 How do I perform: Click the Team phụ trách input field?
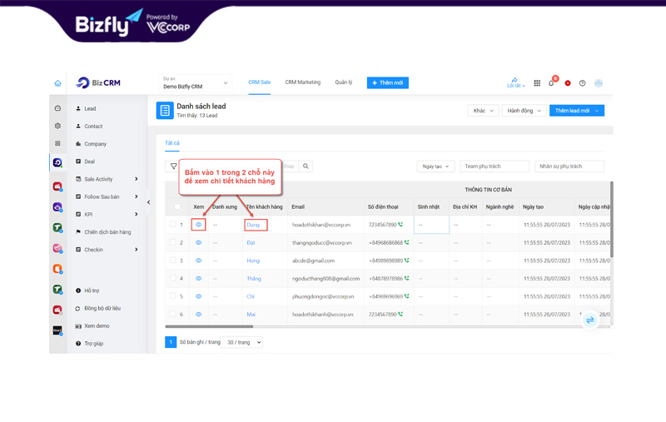coord(495,166)
